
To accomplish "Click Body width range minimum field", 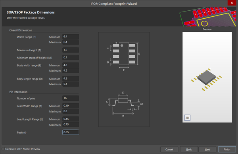I will pyautogui.click(x=71, y=65).
